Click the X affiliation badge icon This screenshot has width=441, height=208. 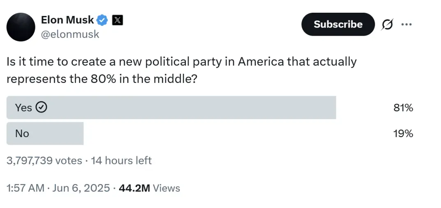coord(117,20)
